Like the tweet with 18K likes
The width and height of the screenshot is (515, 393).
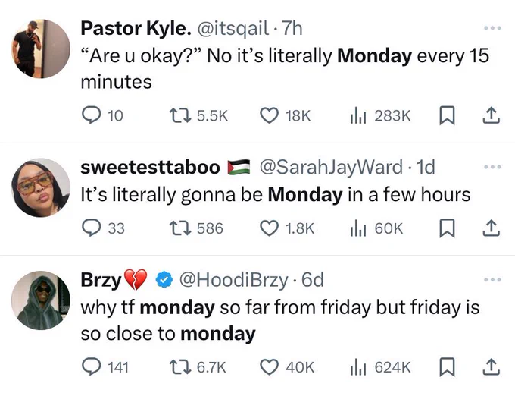click(x=285, y=116)
